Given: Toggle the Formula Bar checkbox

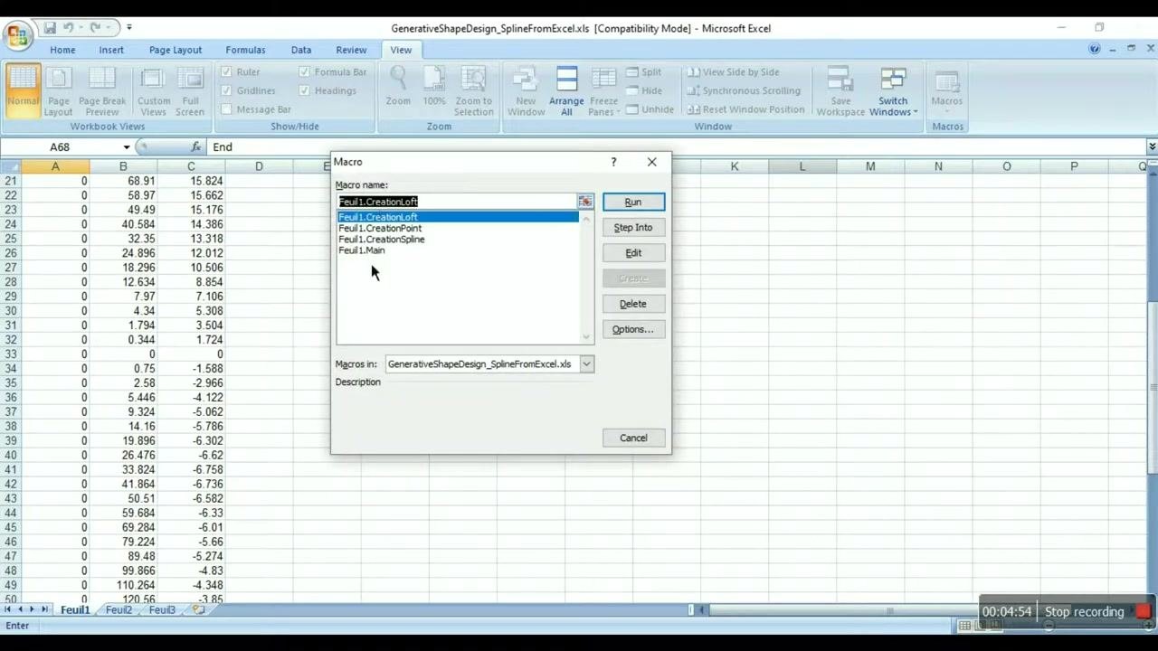Looking at the screenshot, I should pyautogui.click(x=304, y=72).
